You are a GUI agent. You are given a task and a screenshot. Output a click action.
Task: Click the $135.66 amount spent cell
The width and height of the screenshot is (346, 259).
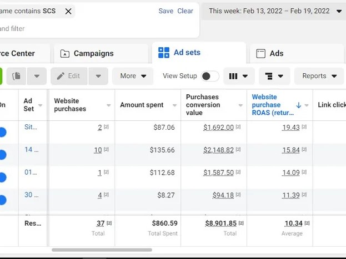[162, 150]
